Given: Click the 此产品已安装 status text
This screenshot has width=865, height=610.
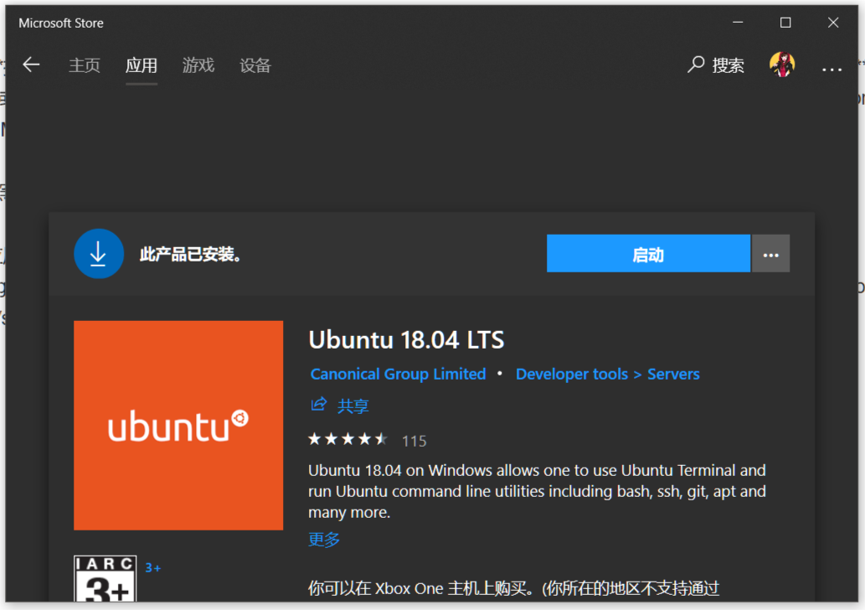Looking at the screenshot, I should (190, 255).
